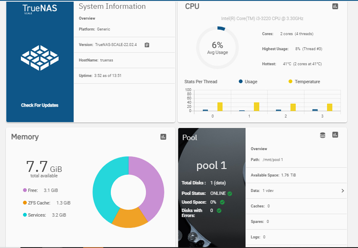Click the 'Logs: 0' row
Screen dimensions: 358x248
[x=296, y=237]
